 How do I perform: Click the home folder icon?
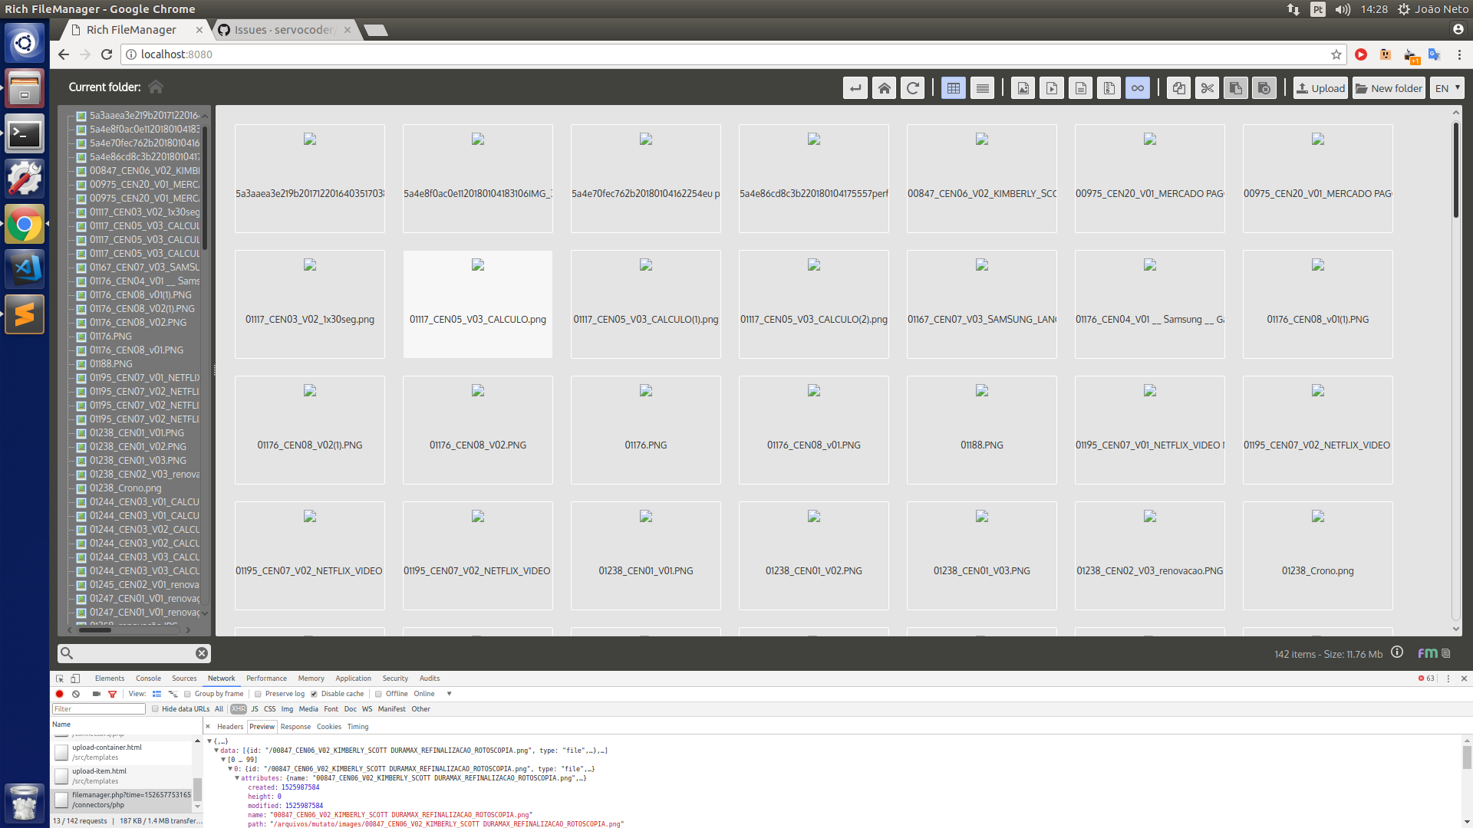pyautogui.click(x=884, y=87)
